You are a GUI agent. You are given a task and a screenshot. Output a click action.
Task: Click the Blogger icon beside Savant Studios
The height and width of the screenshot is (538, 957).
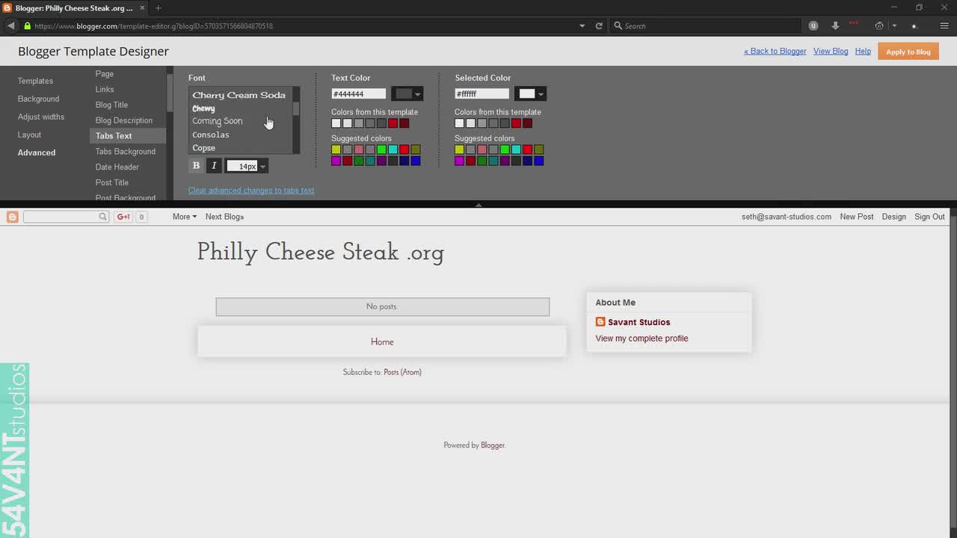(600, 322)
